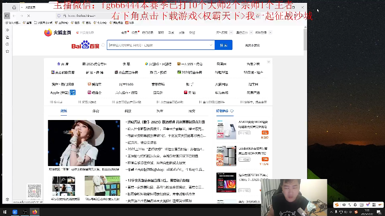Open the tab overview icon left of the tab
The height and width of the screenshot is (216, 385).
[x=14, y=7]
